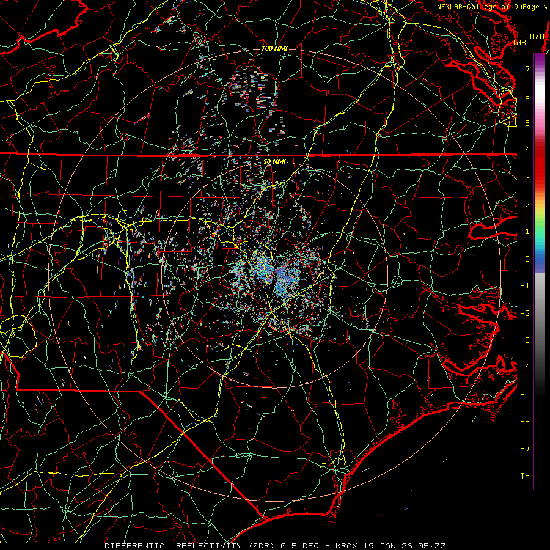Click the "-1" value on the dB scale
Image resolution: width=550 pixels, height=550 pixels.
click(525, 286)
